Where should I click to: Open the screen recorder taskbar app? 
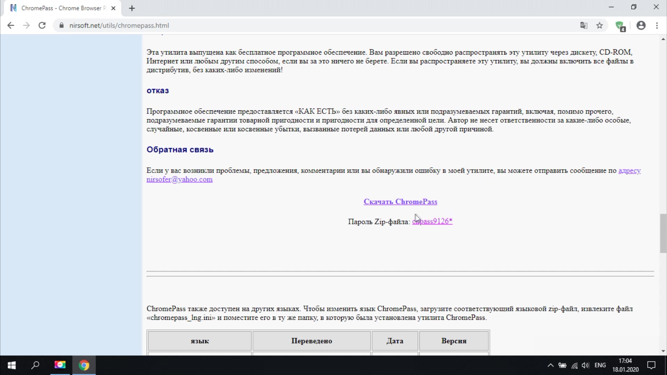60,365
